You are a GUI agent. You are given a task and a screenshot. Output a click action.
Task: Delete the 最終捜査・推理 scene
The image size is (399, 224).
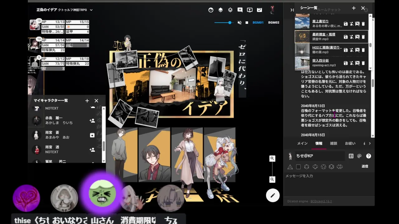[x=363, y=37]
